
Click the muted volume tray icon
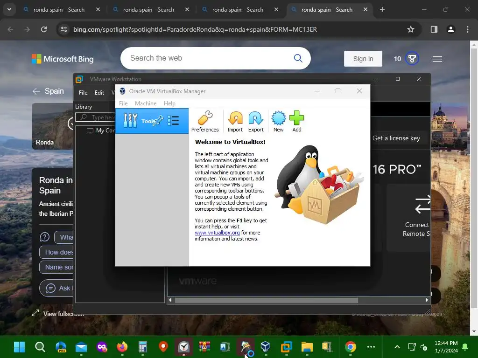click(x=423, y=347)
